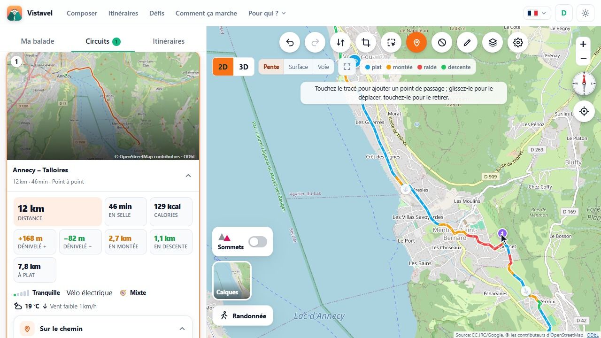Select 2D map view
This screenshot has width=601, height=338.
tap(223, 67)
